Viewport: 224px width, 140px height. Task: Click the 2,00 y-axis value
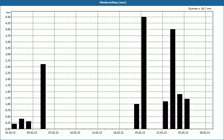(x=8, y=79)
